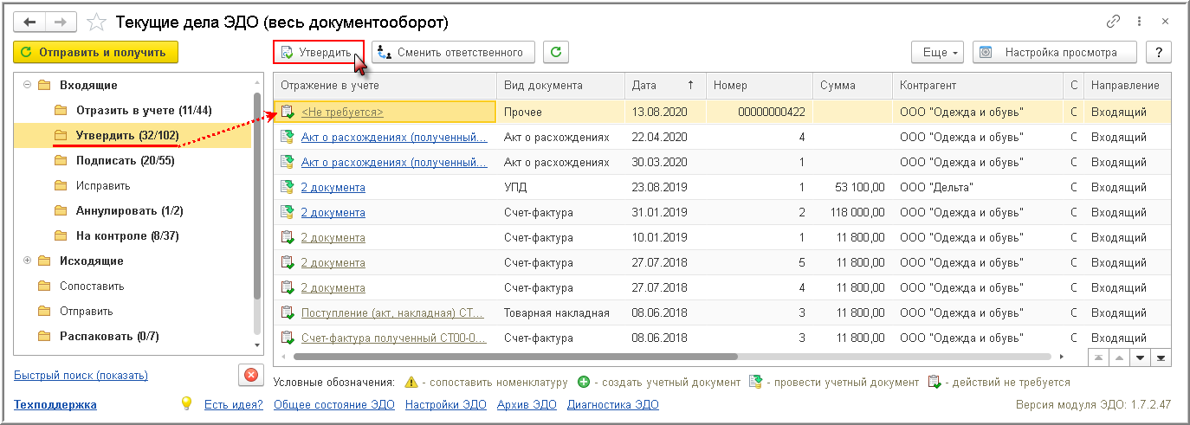Add window to favorites with star icon
Viewport: 1190px width, 425px height.
click(97, 22)
